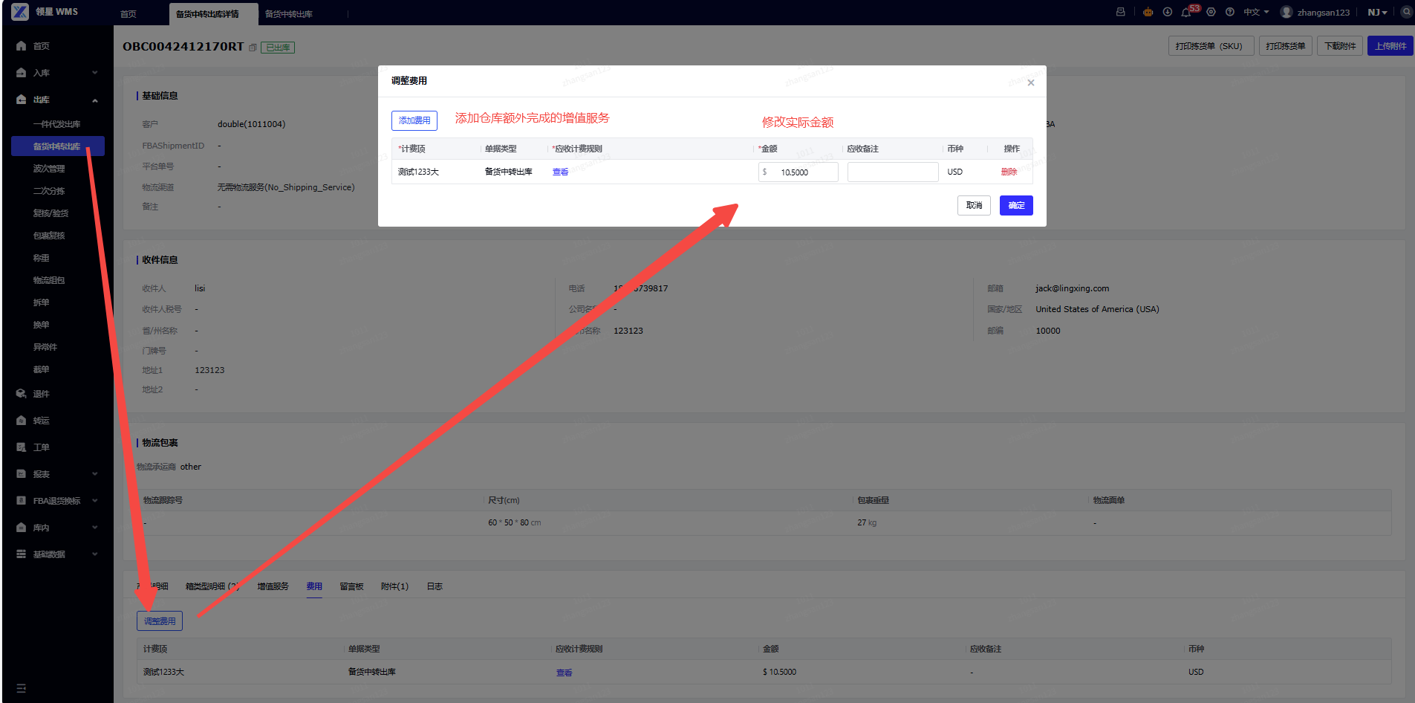Click 下载附件 button

point(1340,46)
